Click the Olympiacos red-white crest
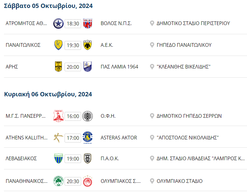Viewport: 247px width, 196px height. 88,181
